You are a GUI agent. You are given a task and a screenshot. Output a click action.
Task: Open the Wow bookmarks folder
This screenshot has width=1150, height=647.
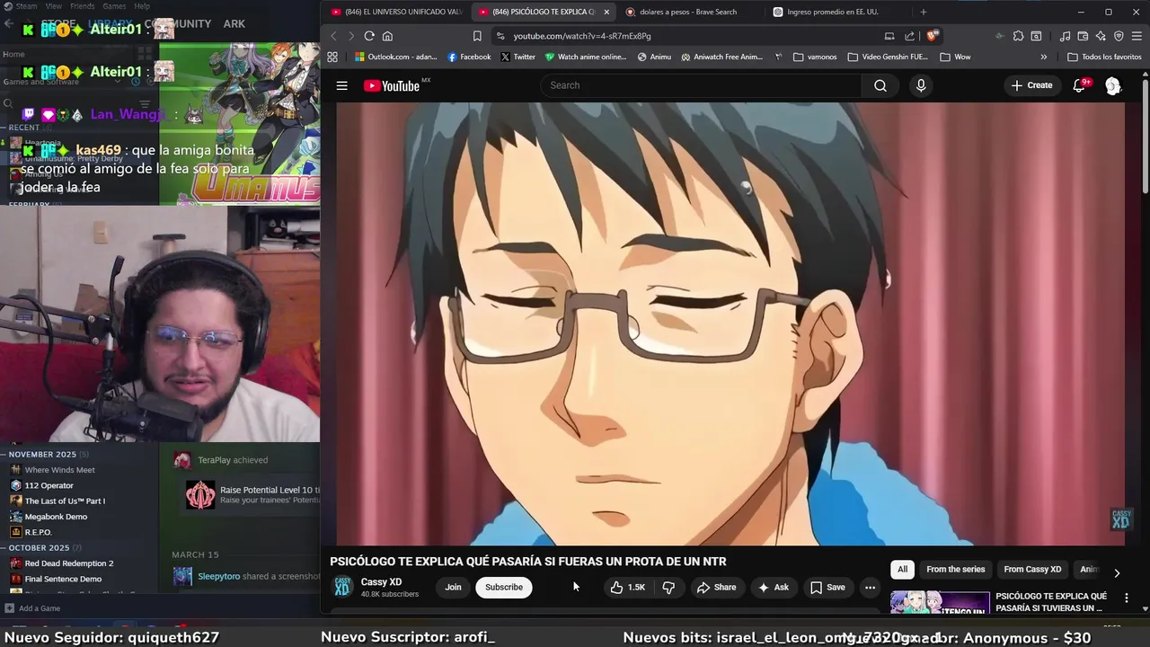[955, 57]
